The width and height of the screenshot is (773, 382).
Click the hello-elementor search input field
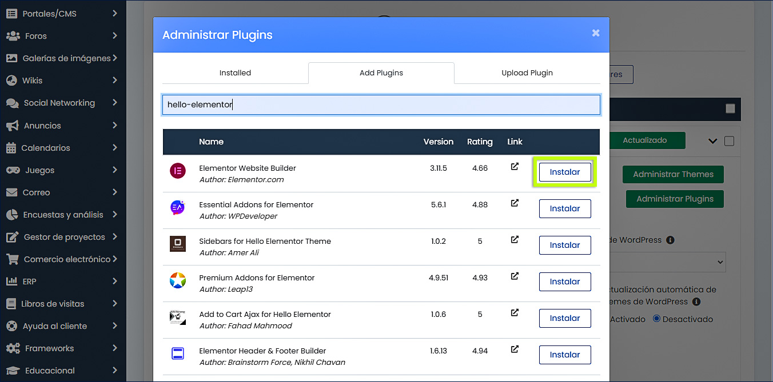click(381, 104)
